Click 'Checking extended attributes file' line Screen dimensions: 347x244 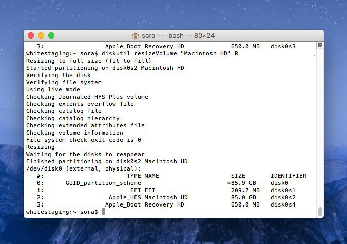[85, 125]
